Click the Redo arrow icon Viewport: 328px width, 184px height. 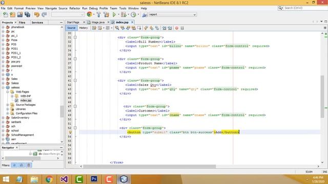[x=44, y=15]
